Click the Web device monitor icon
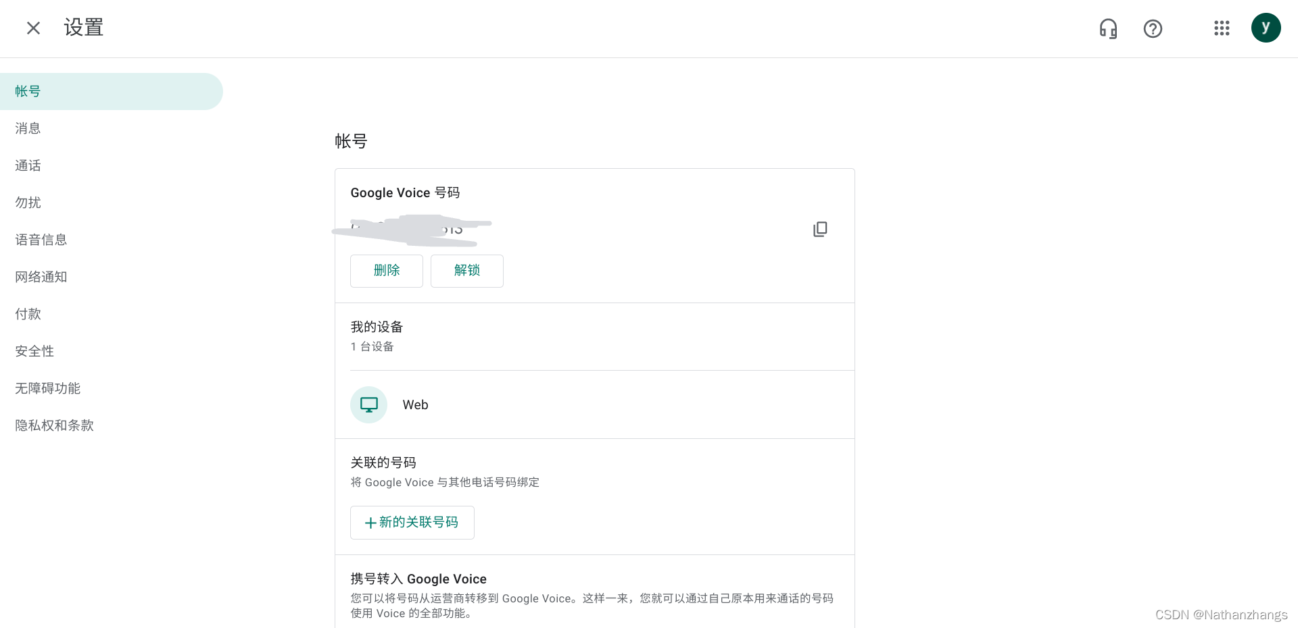 coord(368,404)
